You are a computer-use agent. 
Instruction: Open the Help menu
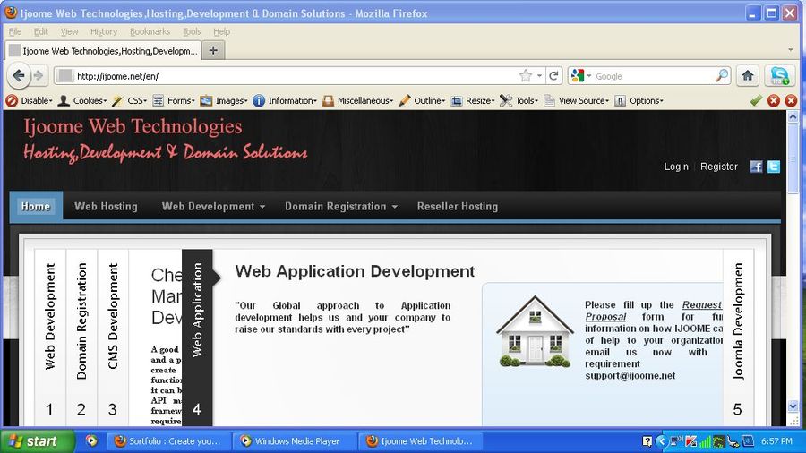pos(221,32)
